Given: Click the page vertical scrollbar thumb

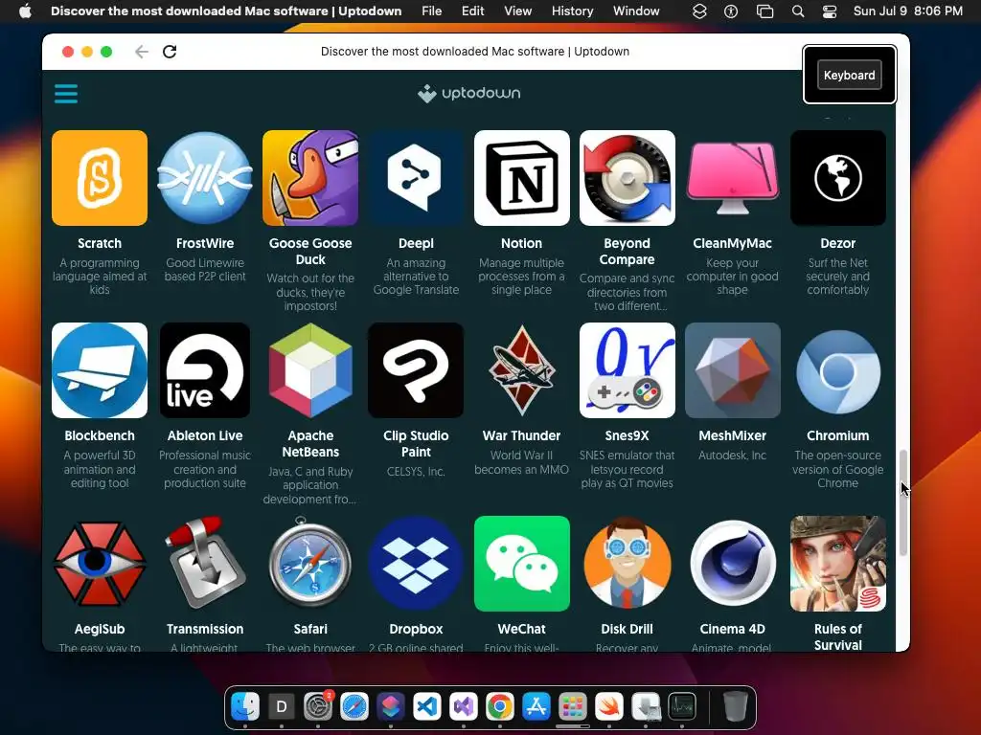Looking at the screenshot, I should tap(902, 501).
